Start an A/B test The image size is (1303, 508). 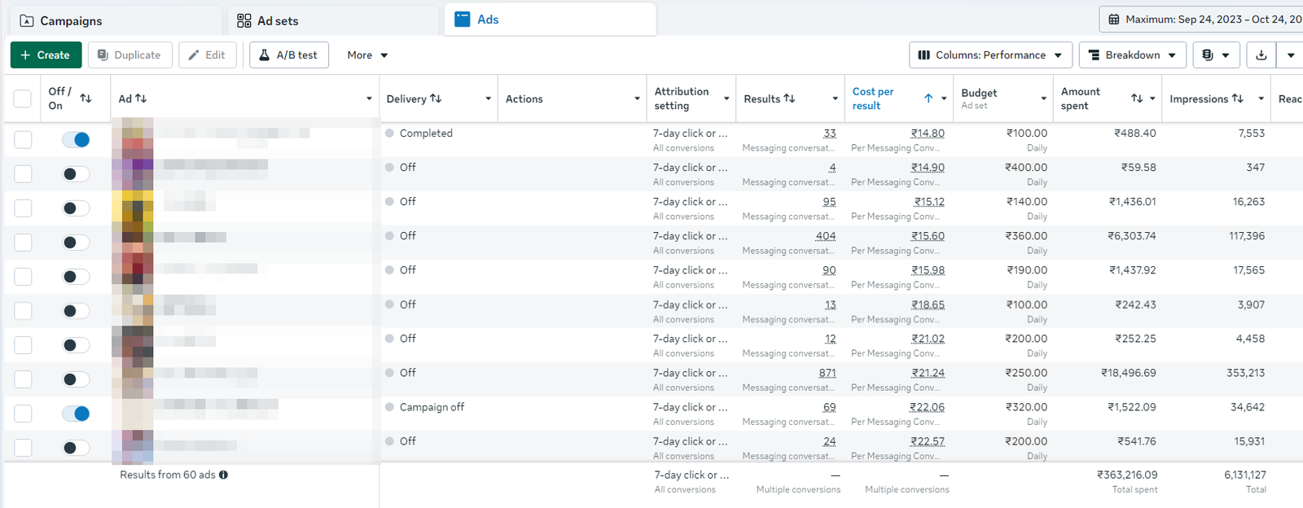tap(289, 55)
